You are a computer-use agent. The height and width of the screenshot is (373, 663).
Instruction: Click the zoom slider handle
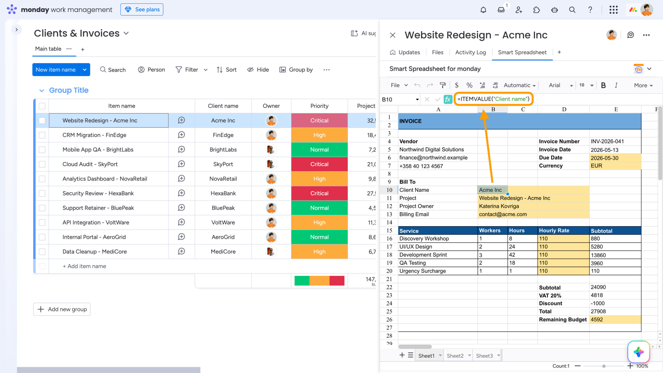point(604,366)
